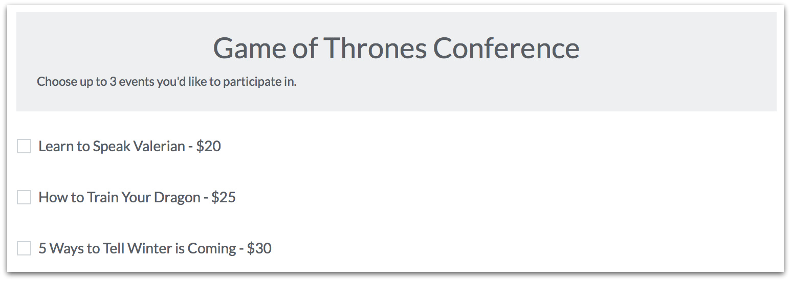Select the checkbox for the $25 event

tap(24, 197)
